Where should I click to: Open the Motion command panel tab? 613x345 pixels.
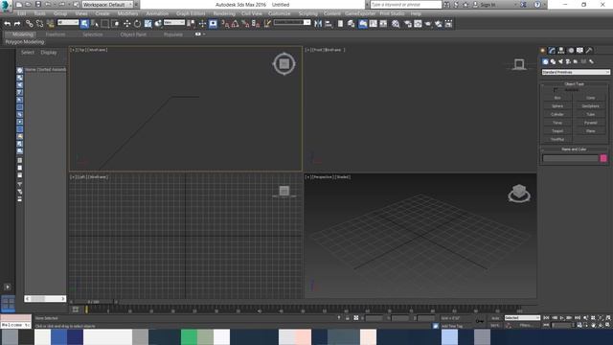571,50
